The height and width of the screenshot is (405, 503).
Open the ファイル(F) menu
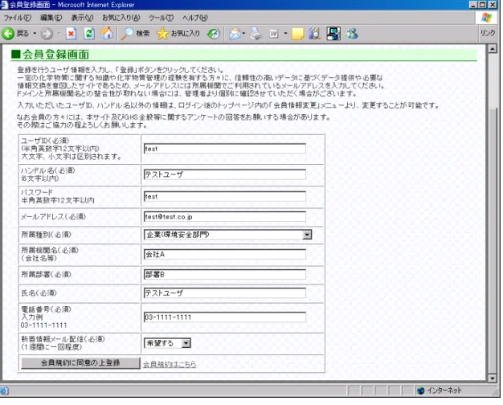point(18,18)
